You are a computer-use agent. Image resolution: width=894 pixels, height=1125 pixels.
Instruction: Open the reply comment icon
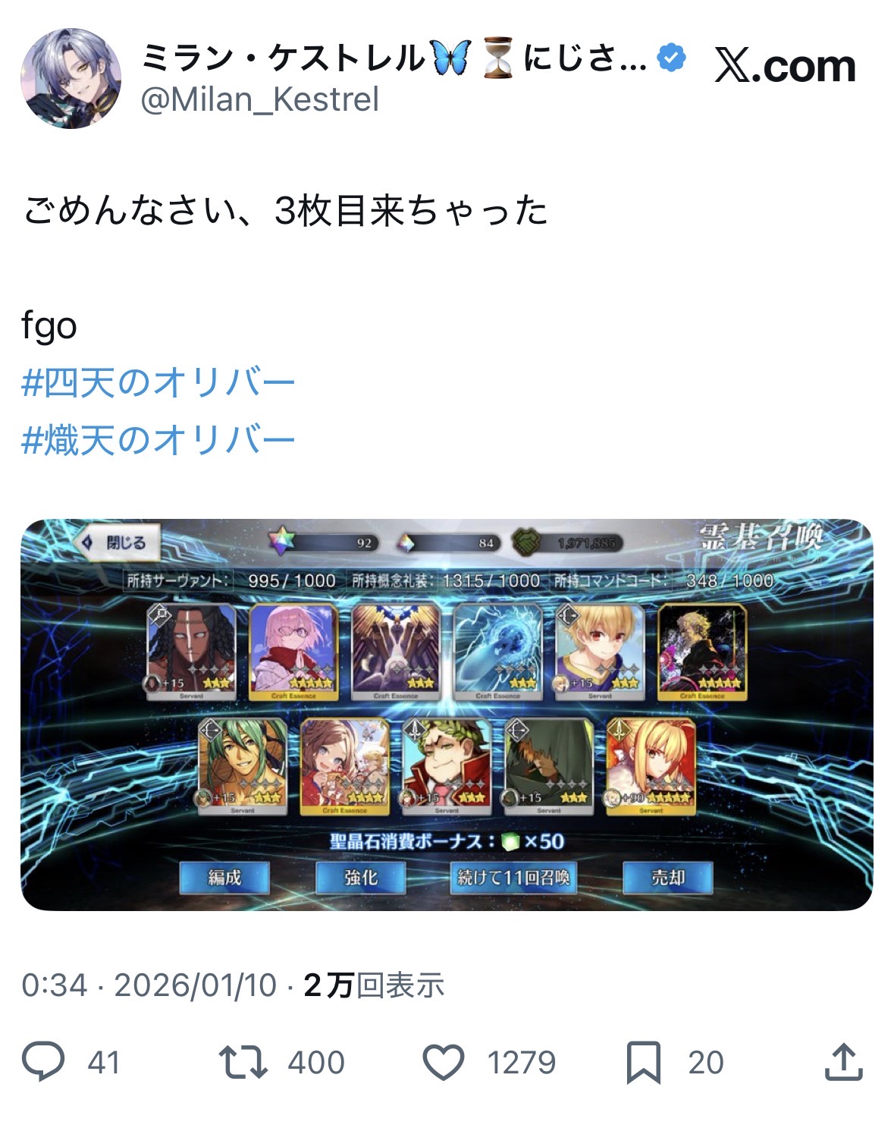tap(43, 1061)
